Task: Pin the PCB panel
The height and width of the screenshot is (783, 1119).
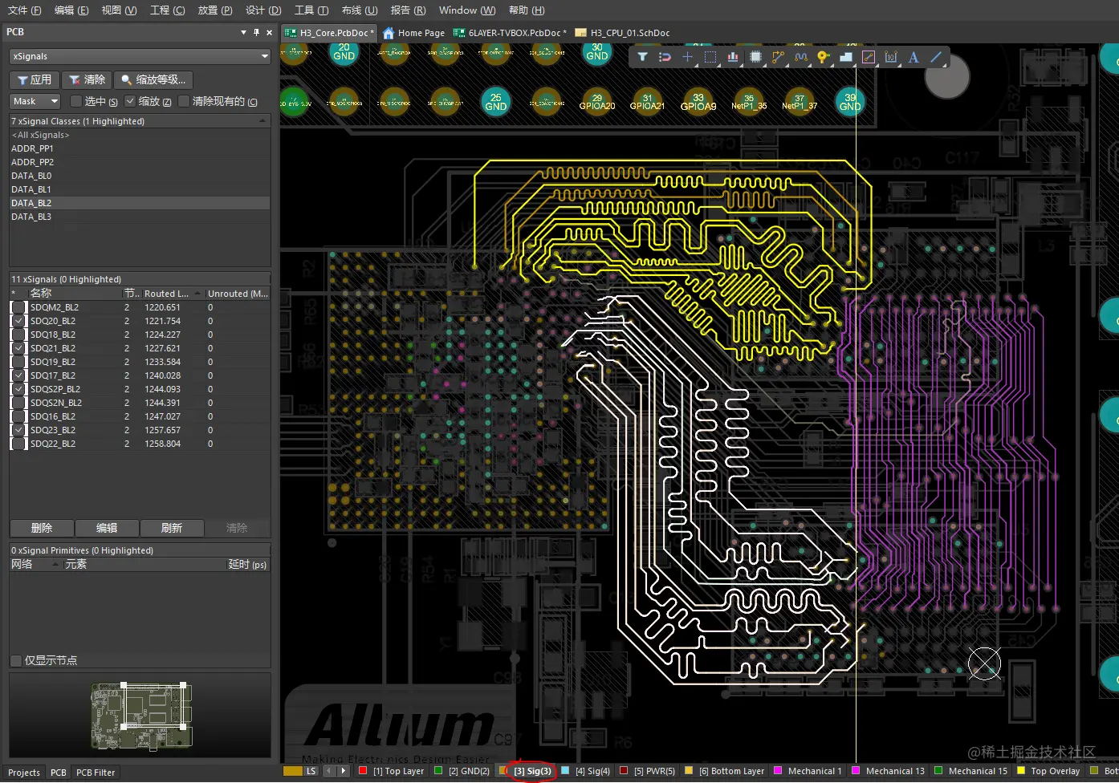Action: tap(256, 32)
